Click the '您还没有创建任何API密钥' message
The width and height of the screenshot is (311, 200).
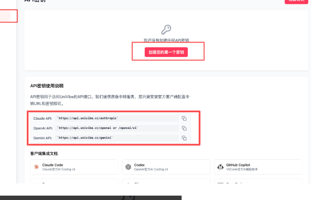click(x=166, y=40)
